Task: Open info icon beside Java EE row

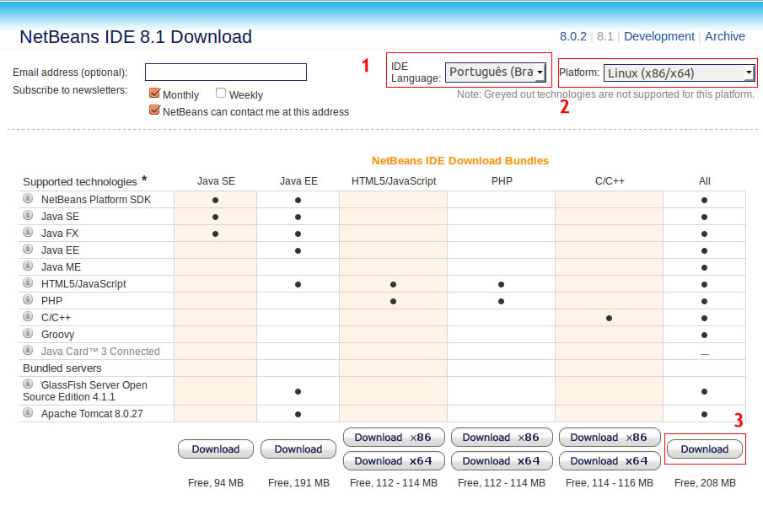Action: click(28, 249)
